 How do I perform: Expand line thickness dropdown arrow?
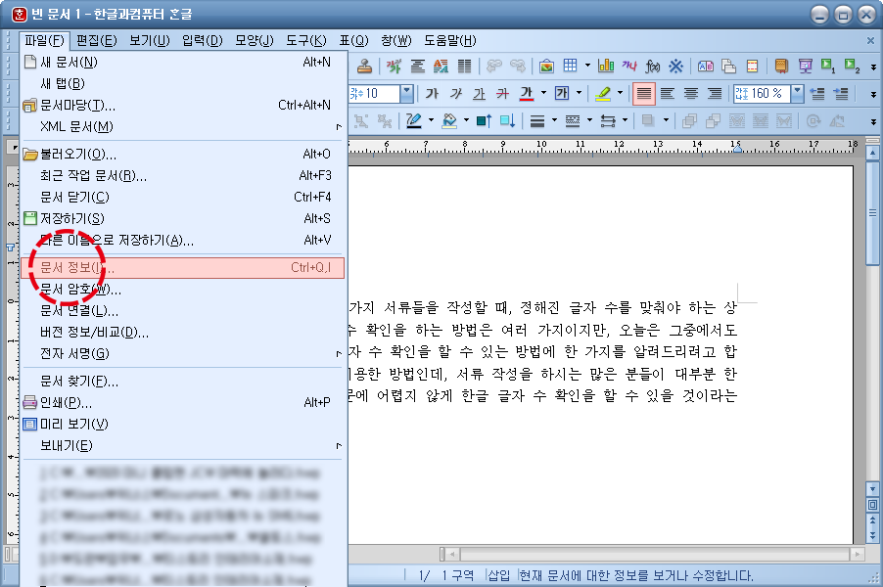point(555,120)
